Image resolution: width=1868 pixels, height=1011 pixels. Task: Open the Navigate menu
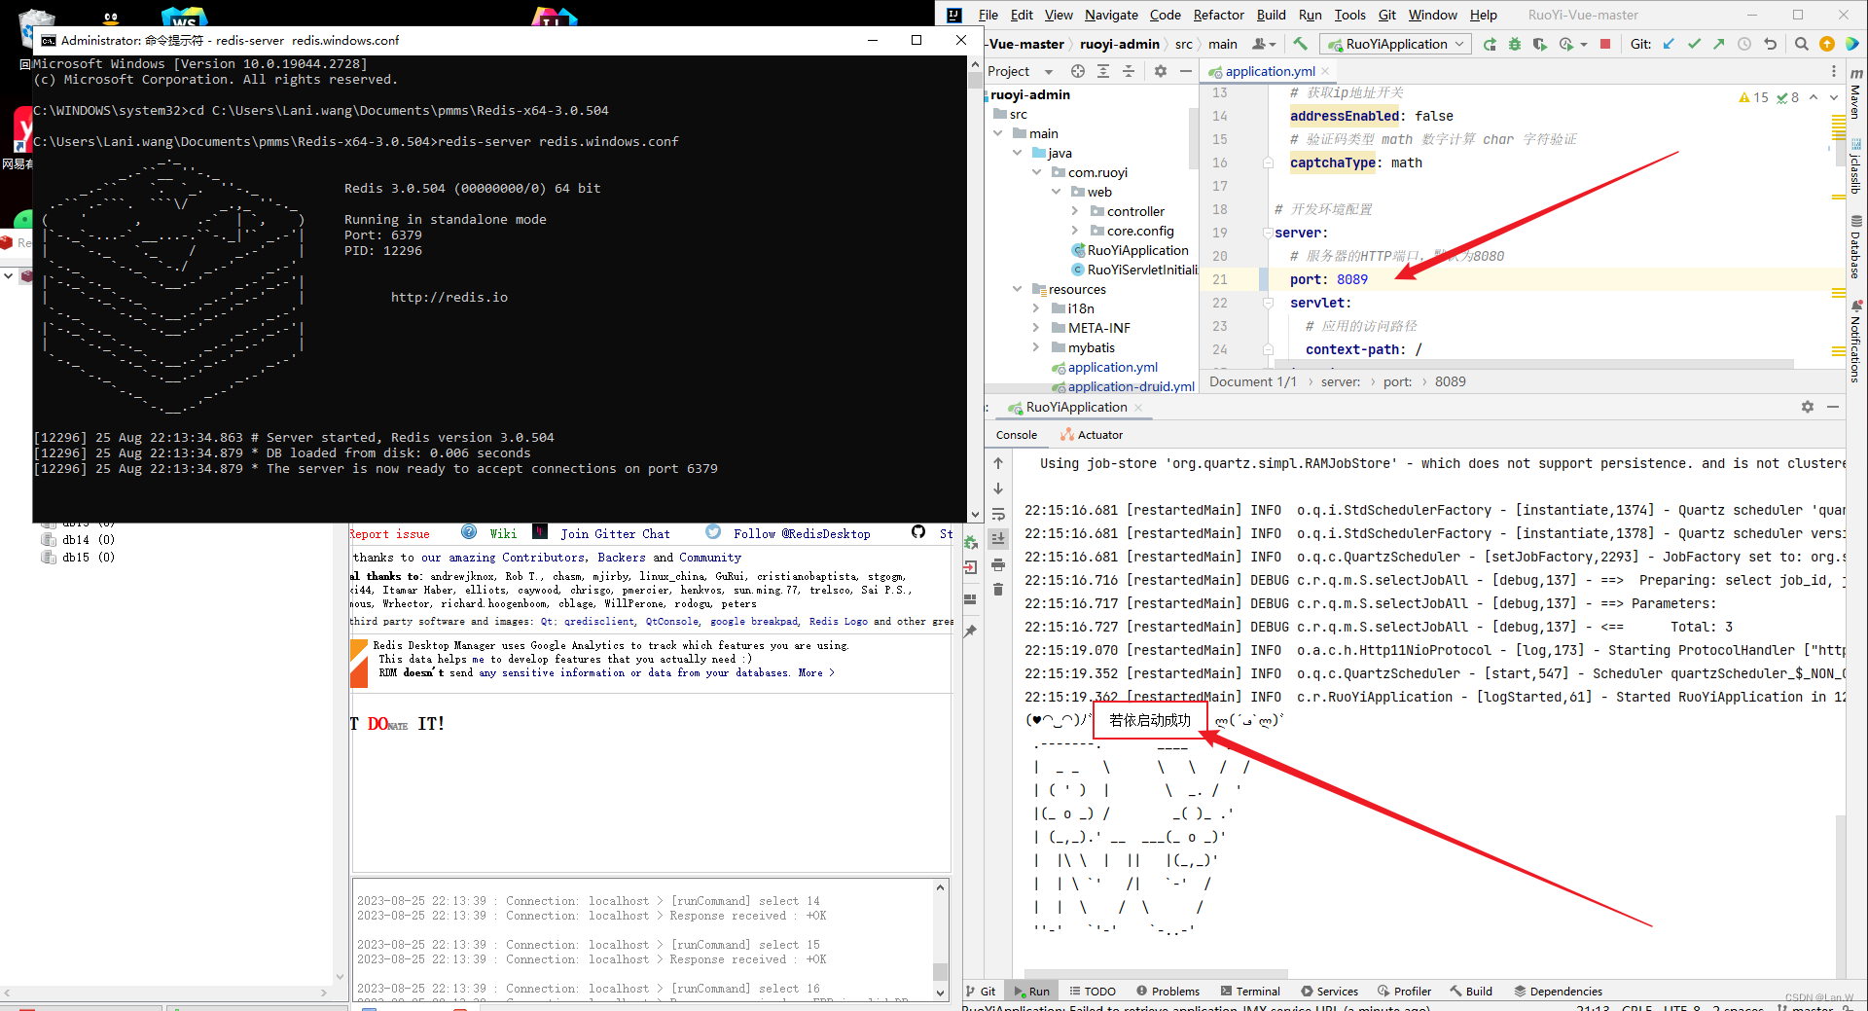(x=1111, y=15)
